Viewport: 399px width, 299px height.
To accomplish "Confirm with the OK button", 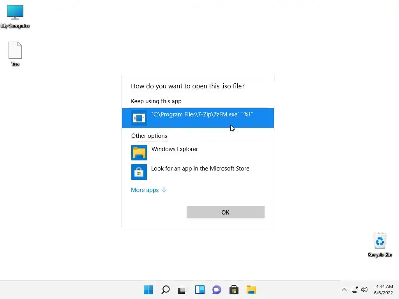I will [226, 212].
